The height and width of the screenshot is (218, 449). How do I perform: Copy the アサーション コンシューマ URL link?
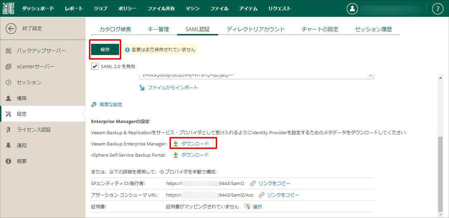pos(283,195)
